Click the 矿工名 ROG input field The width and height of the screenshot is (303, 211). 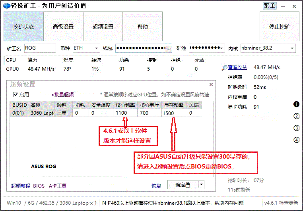40,48
